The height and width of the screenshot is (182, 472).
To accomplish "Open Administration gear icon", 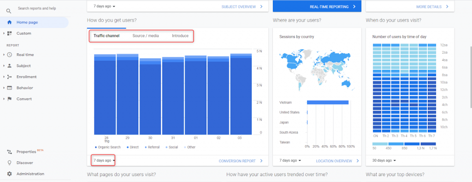I will pyautogui.click(x=9, y=174).
